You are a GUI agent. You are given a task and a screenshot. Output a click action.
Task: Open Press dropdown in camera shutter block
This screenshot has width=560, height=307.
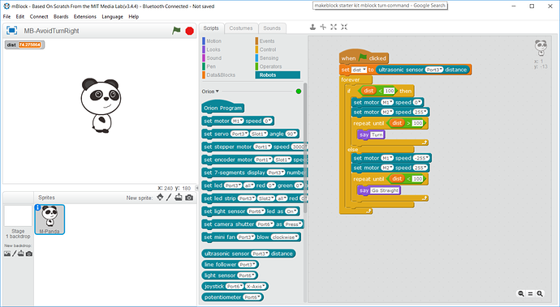293,224
